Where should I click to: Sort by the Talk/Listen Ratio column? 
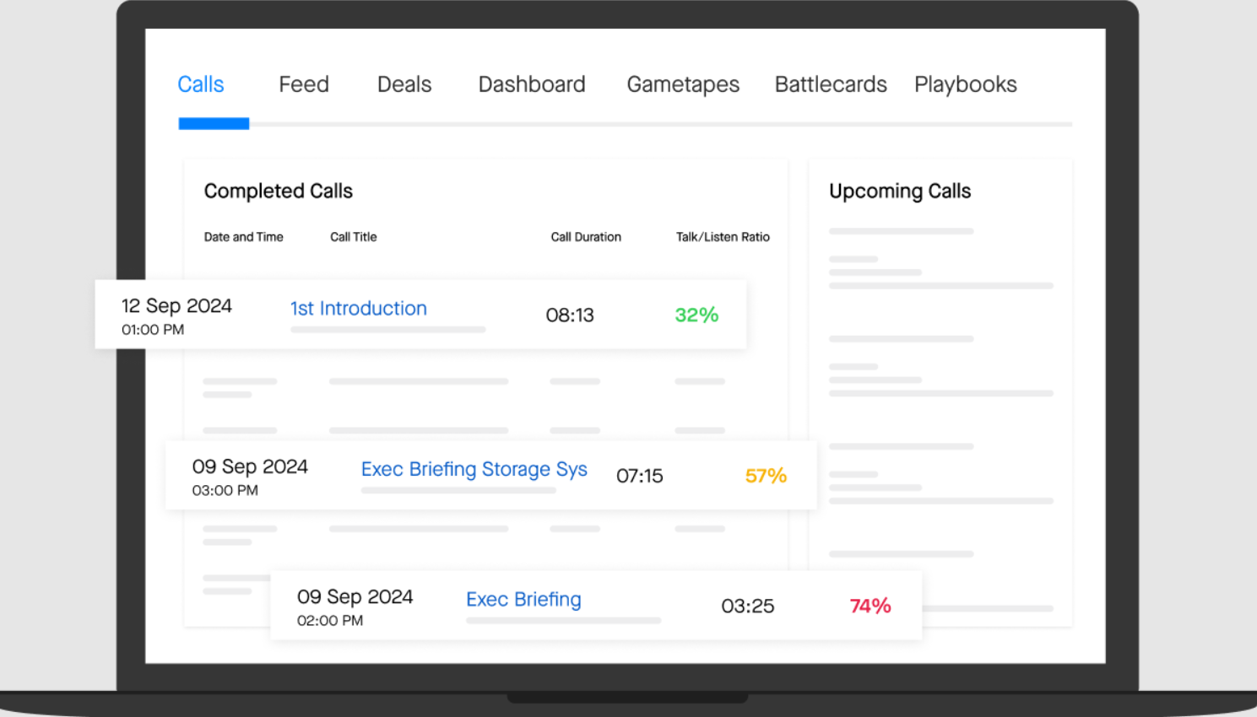pyautogui.click(x=723, y=237)
